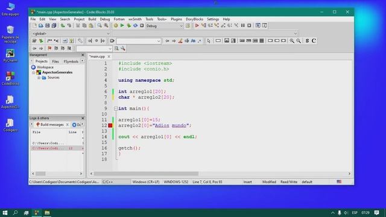Click the yellow gear Build icon
The width and height of the screenshot is (386, 217).
tap(115, 25)
